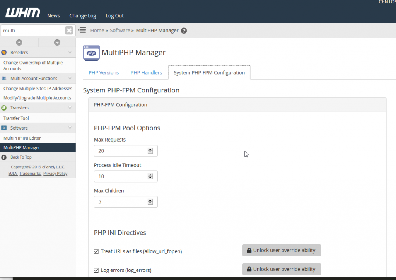Viewport: 396px width, 280px height.
Task: Click the Process Idle Timeout field
Action: click(121, 176)
